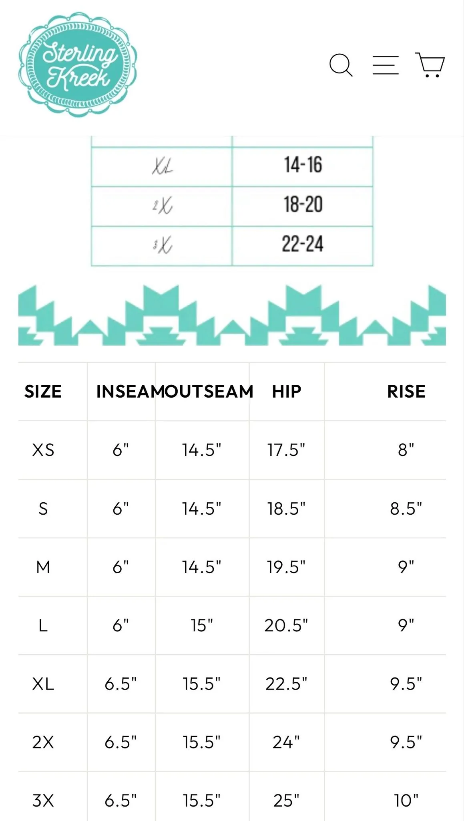Select the HIP column header

coord(287,392)
